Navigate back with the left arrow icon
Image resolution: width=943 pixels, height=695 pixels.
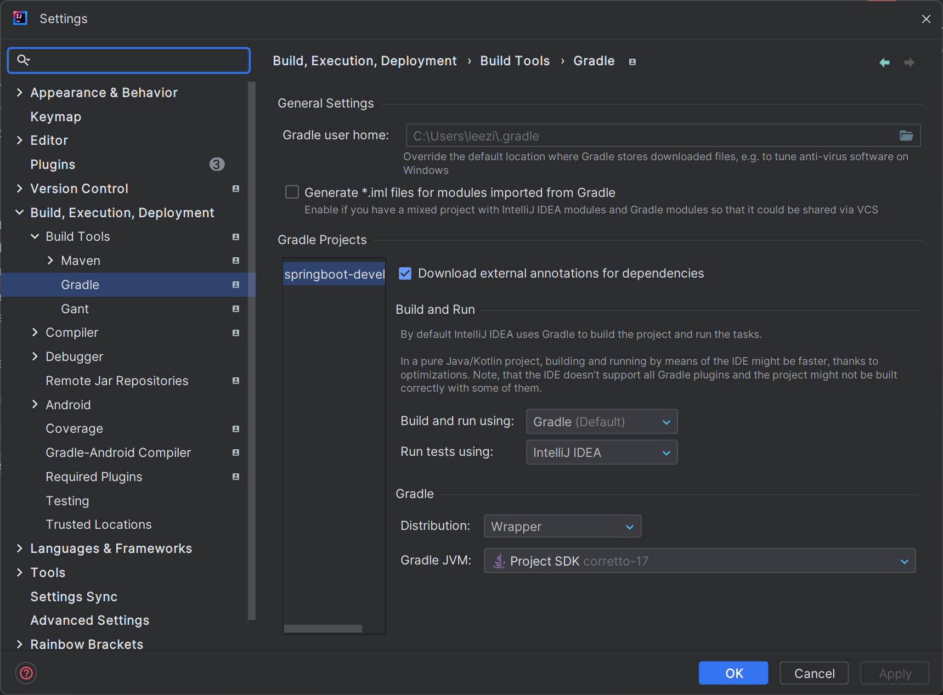[x=884, y=63]
